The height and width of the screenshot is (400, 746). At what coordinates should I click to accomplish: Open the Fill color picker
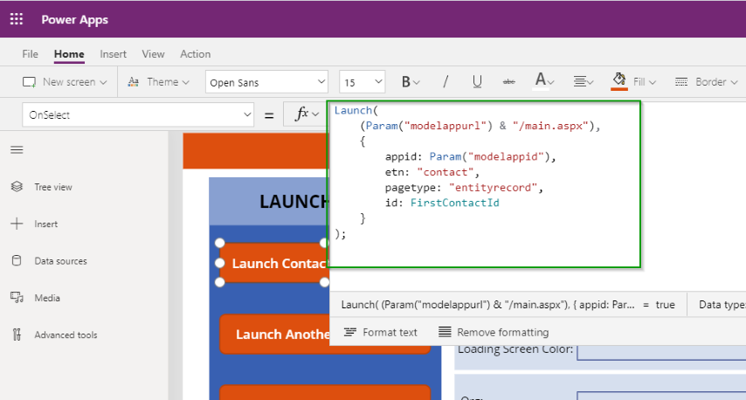click(633, 81)
